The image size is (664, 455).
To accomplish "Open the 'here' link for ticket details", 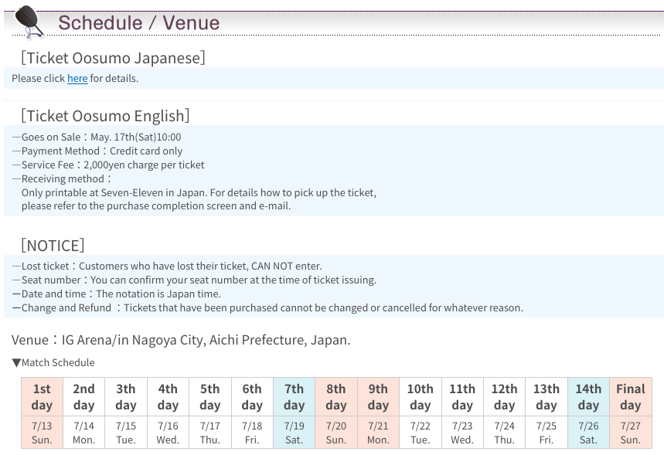I will [77, 78].
